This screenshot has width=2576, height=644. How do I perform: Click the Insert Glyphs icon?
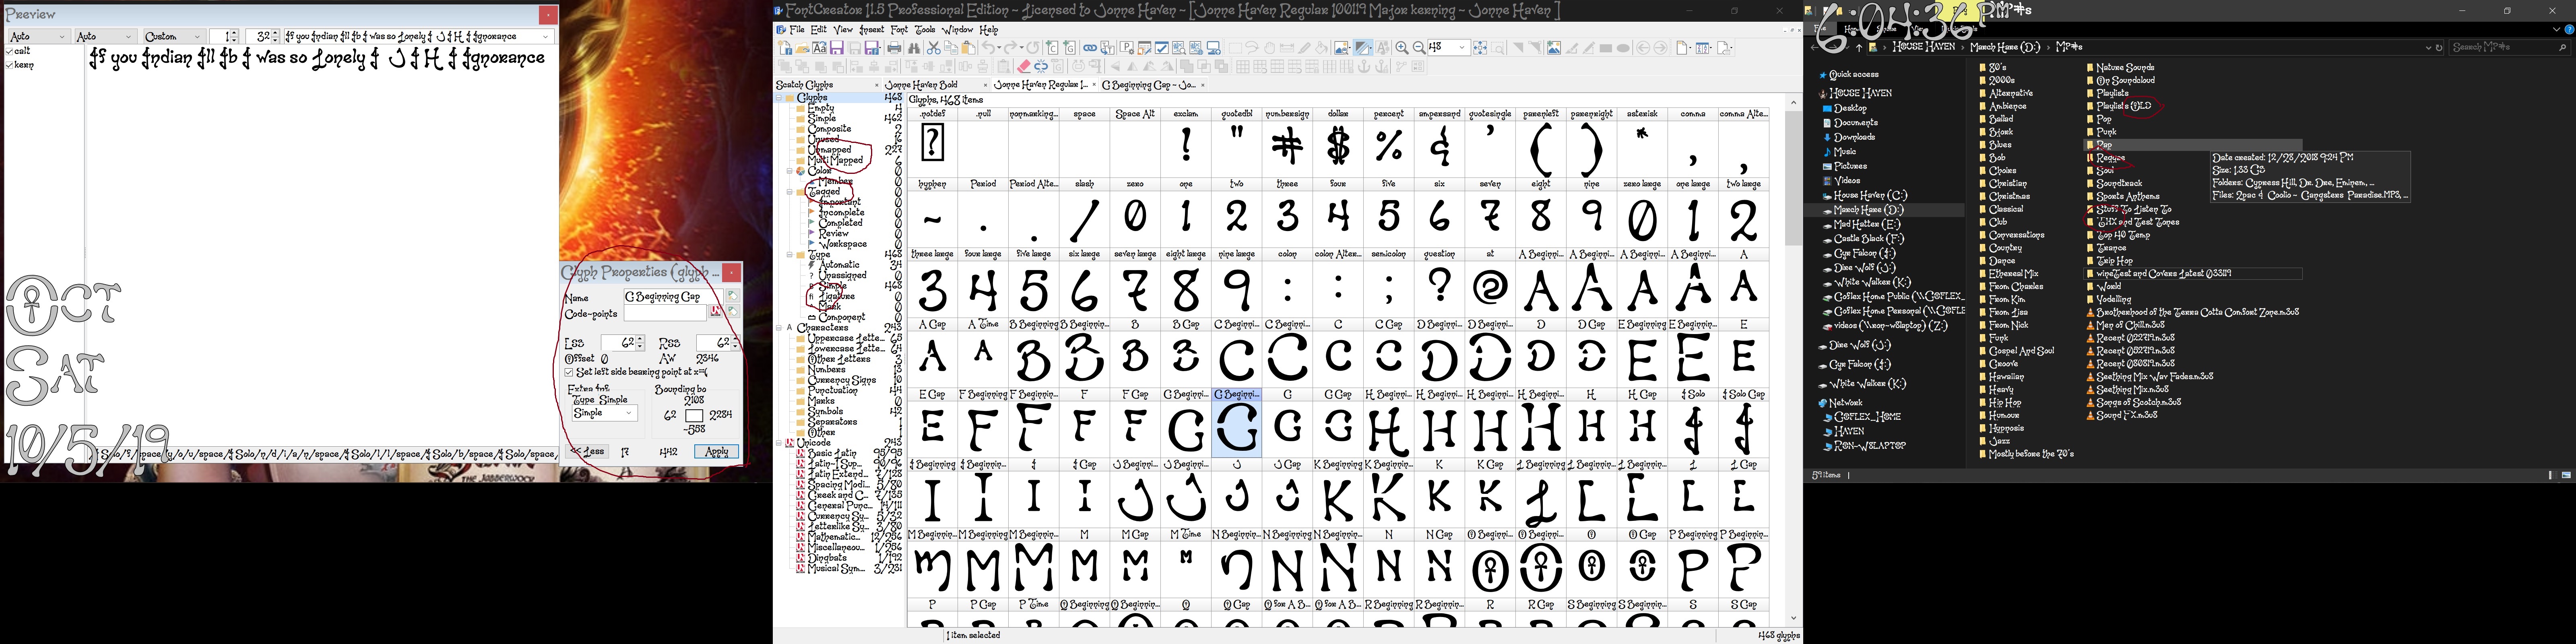1069,48
